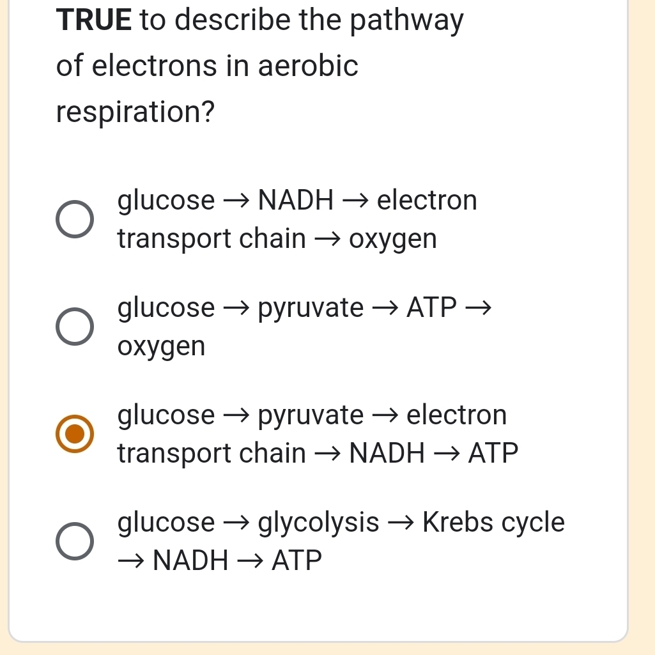The image size is (655, 655).
Task: Click the arrow after glucose in option two
Action: tap(235, 307)
